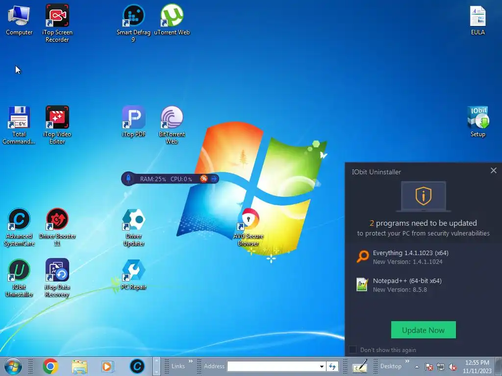Screen dimensions: 502x376
Task: Click the Update Now button
Action: coord(423,330)
